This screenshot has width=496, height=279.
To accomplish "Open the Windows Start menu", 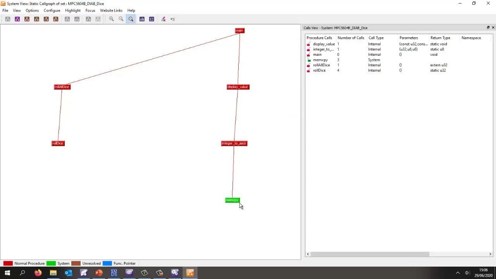I will (x=7, y=273).
